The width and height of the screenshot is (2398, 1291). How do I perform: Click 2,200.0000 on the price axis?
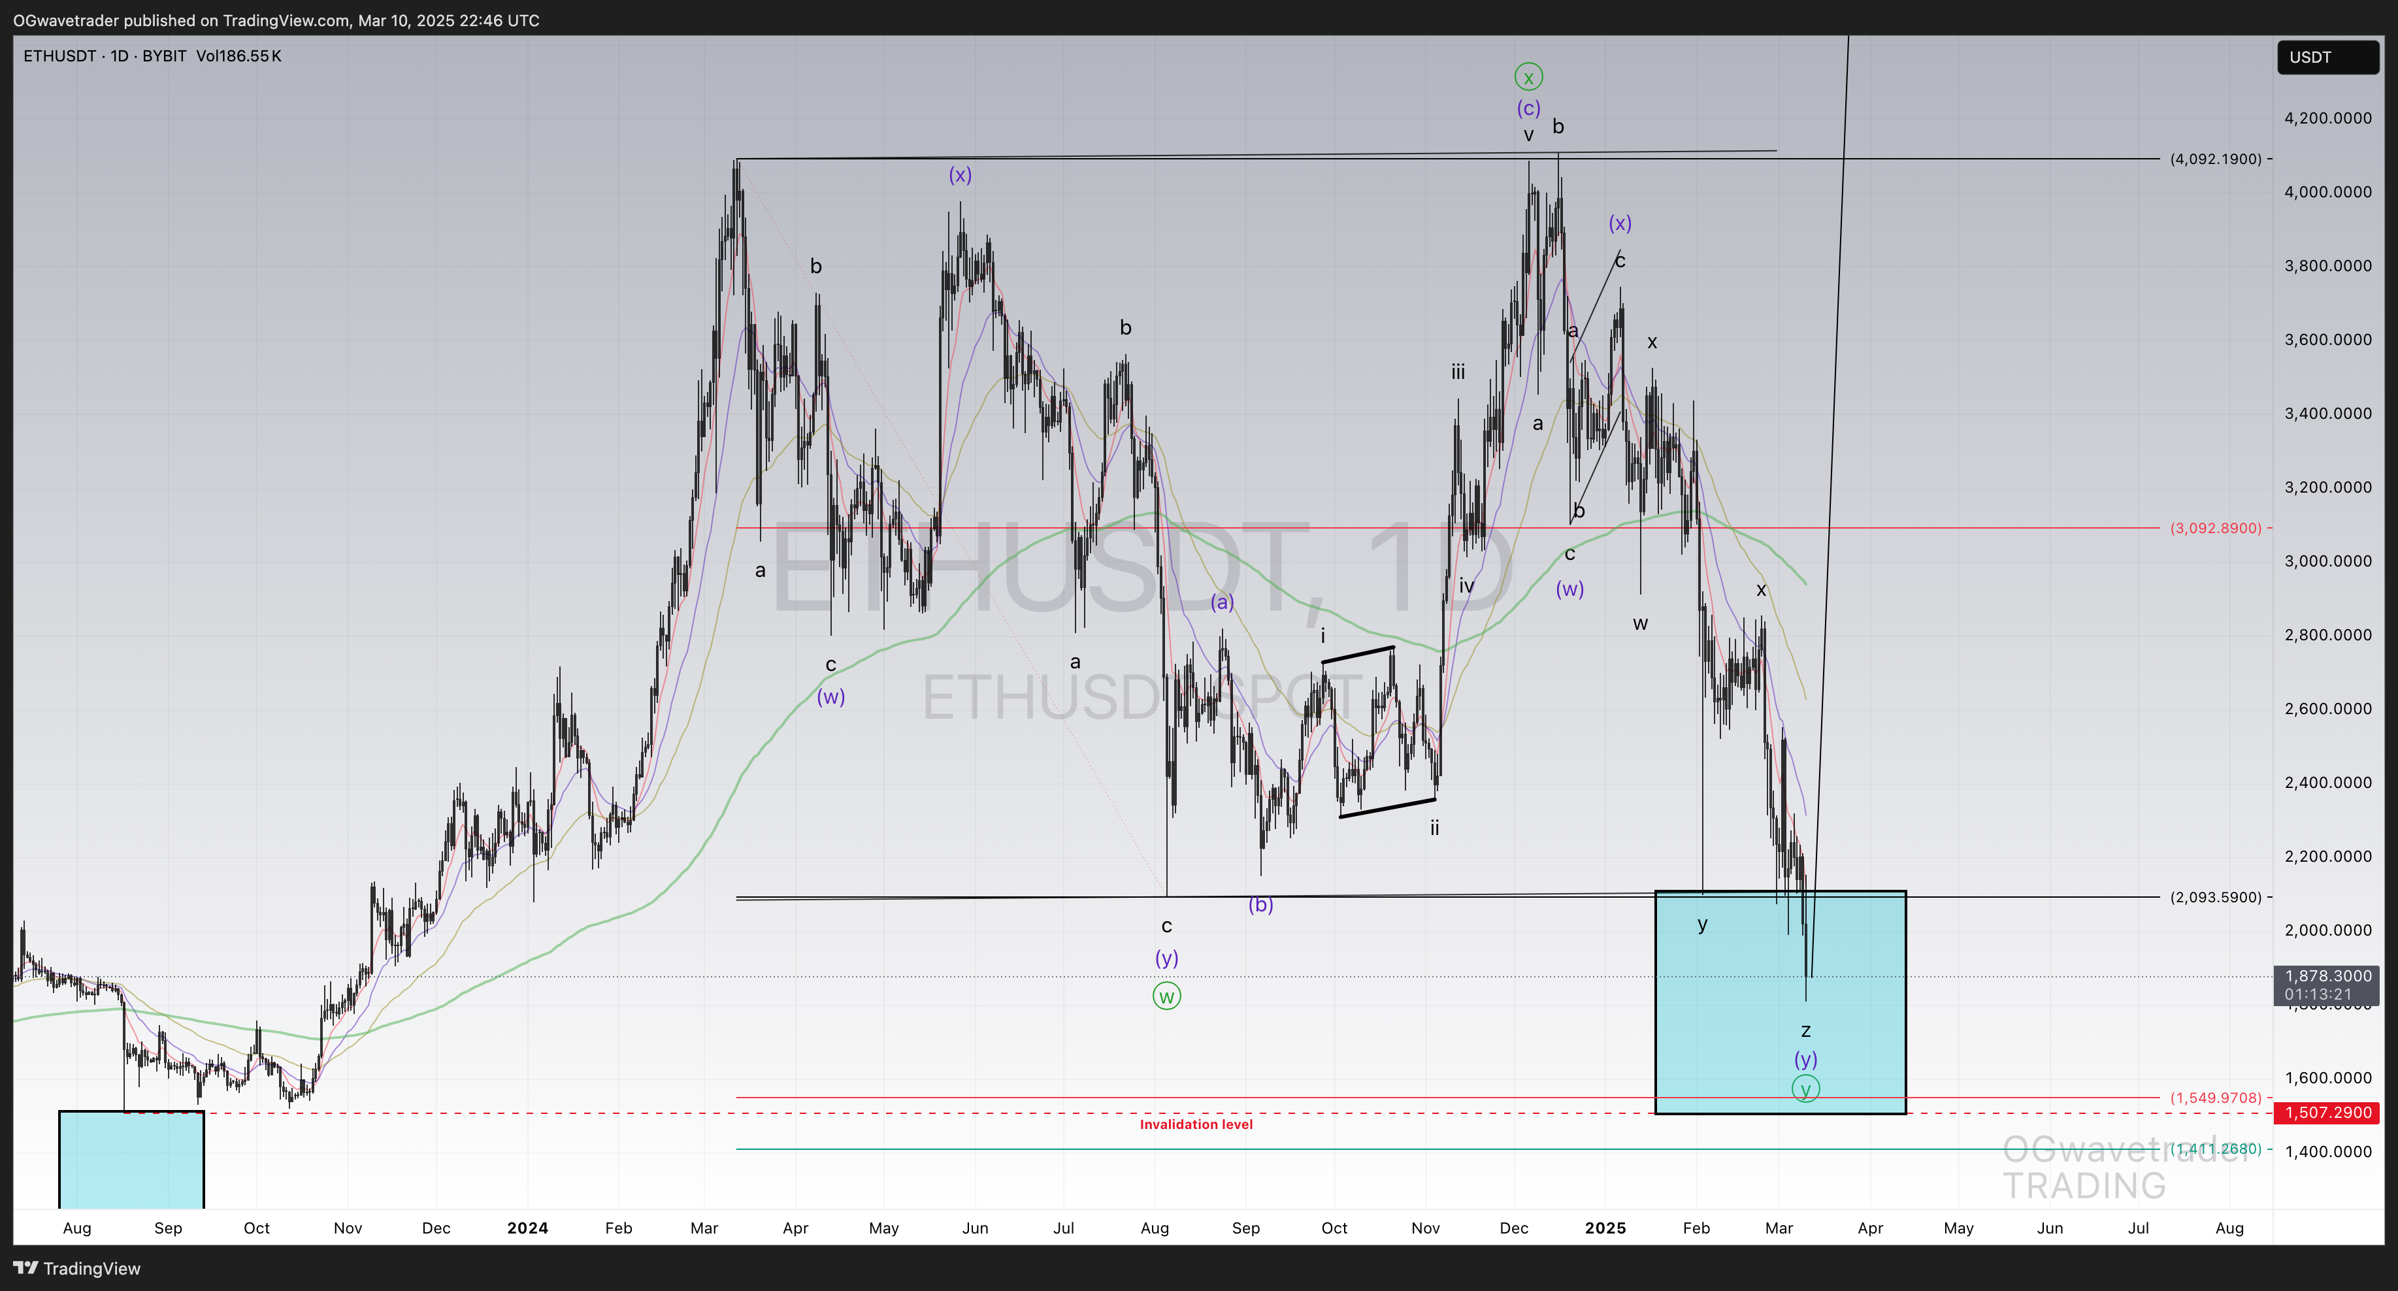click(x=2327, y=857)
